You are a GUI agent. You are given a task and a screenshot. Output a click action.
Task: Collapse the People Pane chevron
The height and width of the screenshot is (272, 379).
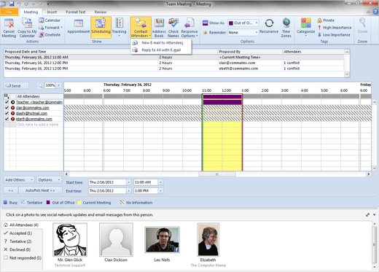point(375,214)
